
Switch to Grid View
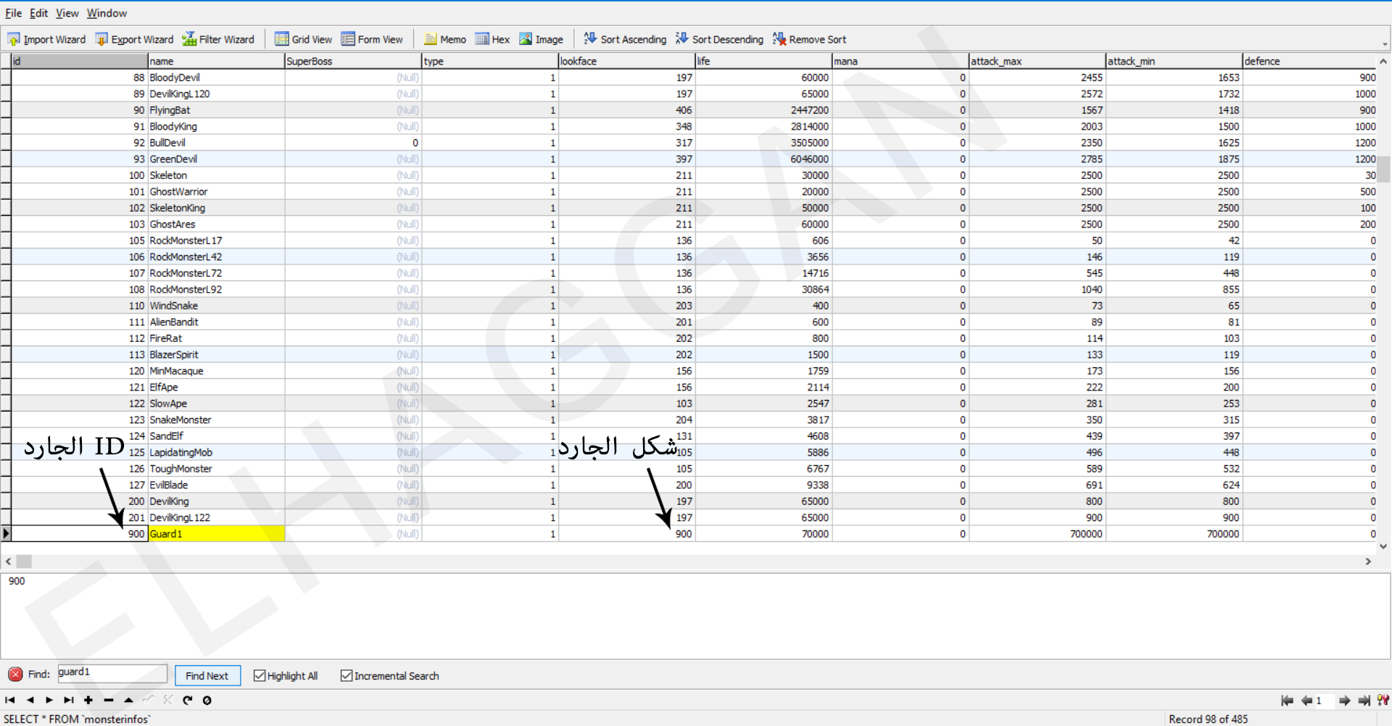pos(303,39)
